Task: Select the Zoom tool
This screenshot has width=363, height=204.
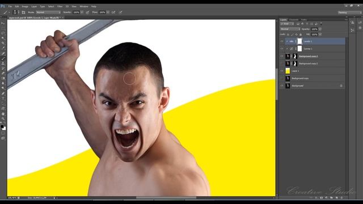Action: (x=3, y=119)
